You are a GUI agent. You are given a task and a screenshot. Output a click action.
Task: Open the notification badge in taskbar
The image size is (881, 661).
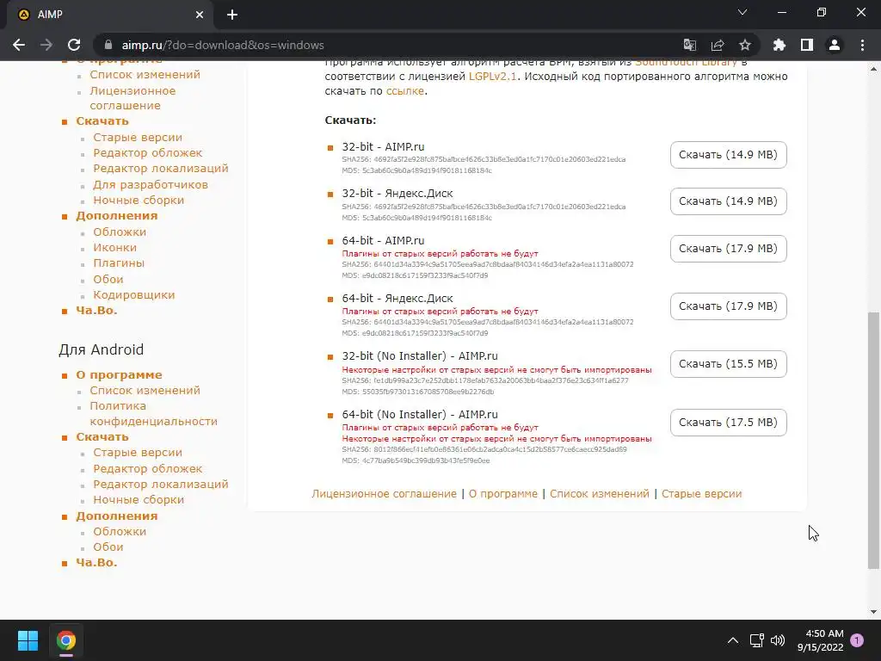857,640
